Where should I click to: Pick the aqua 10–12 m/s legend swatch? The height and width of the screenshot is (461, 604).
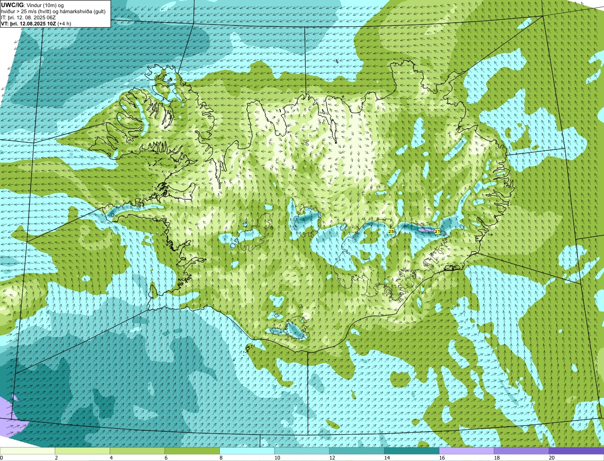click(302, 451)
